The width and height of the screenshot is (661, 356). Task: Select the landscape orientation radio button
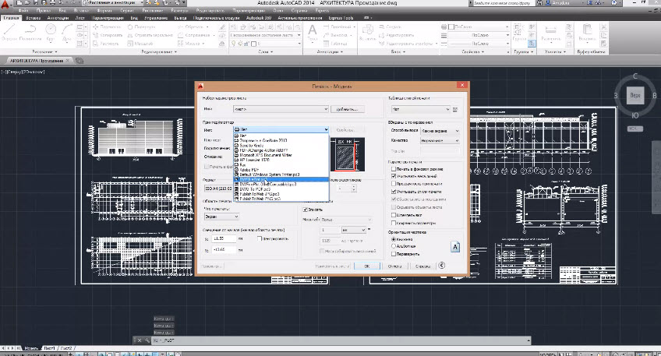[x=393, y=247]
